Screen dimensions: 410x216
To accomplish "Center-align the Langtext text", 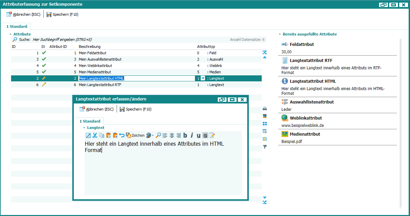I will click(172, 136).
